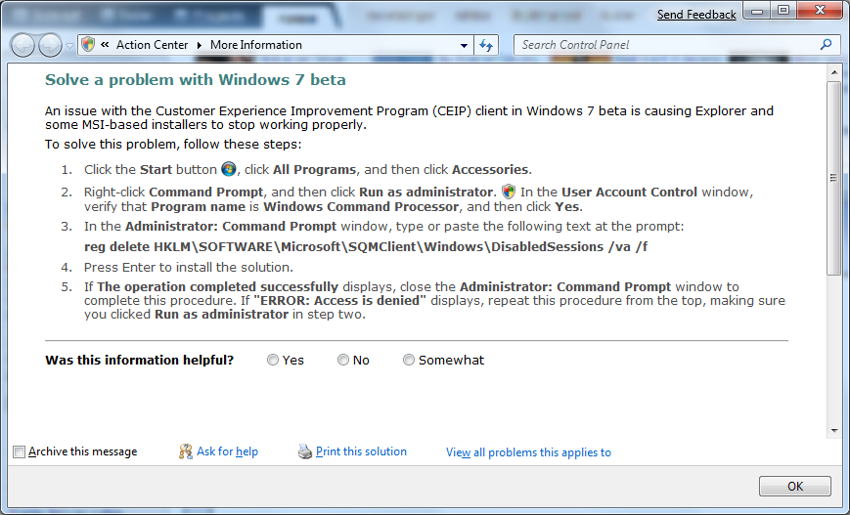Image resolution: width=850 pixels, height=515 pixels.
Task: Select Somewhat for information helpful
Action: (409, 361)
